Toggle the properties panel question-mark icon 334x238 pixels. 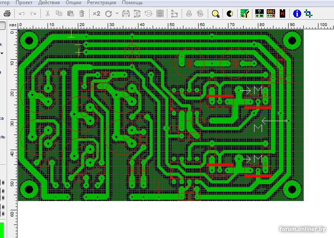260,13
